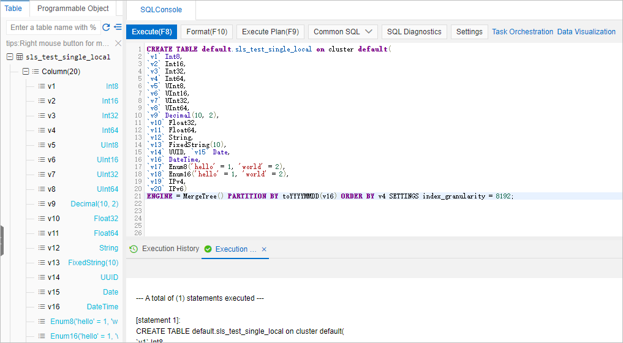Screen dimensions: 623x343
Task: Click the table icon for sls_test_single_local
Action: (x=20, y=57)
